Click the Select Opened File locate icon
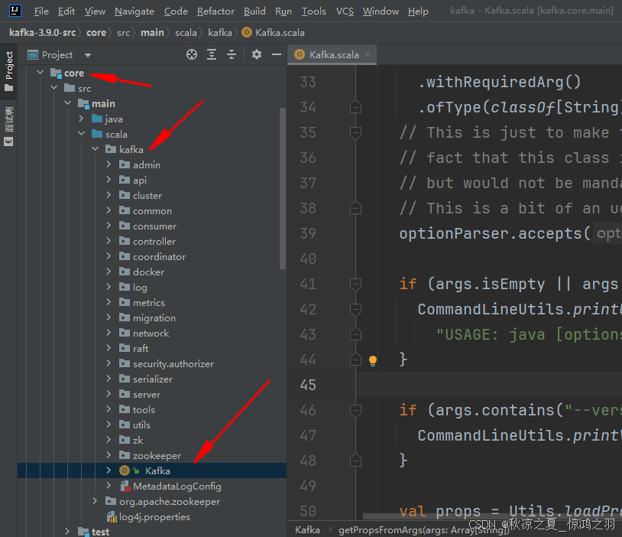This screenshot has height=537, width=622. (x=192, y=54)
